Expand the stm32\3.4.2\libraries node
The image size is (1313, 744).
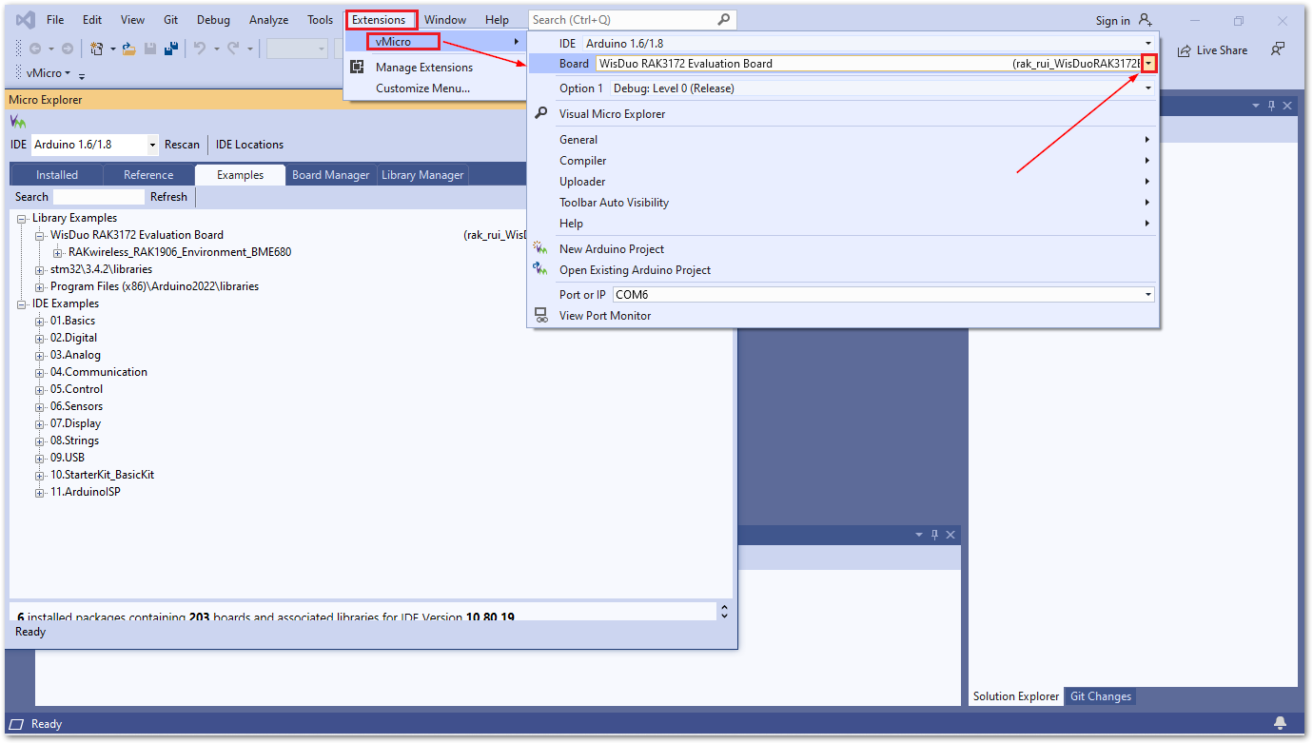point(40,269)
